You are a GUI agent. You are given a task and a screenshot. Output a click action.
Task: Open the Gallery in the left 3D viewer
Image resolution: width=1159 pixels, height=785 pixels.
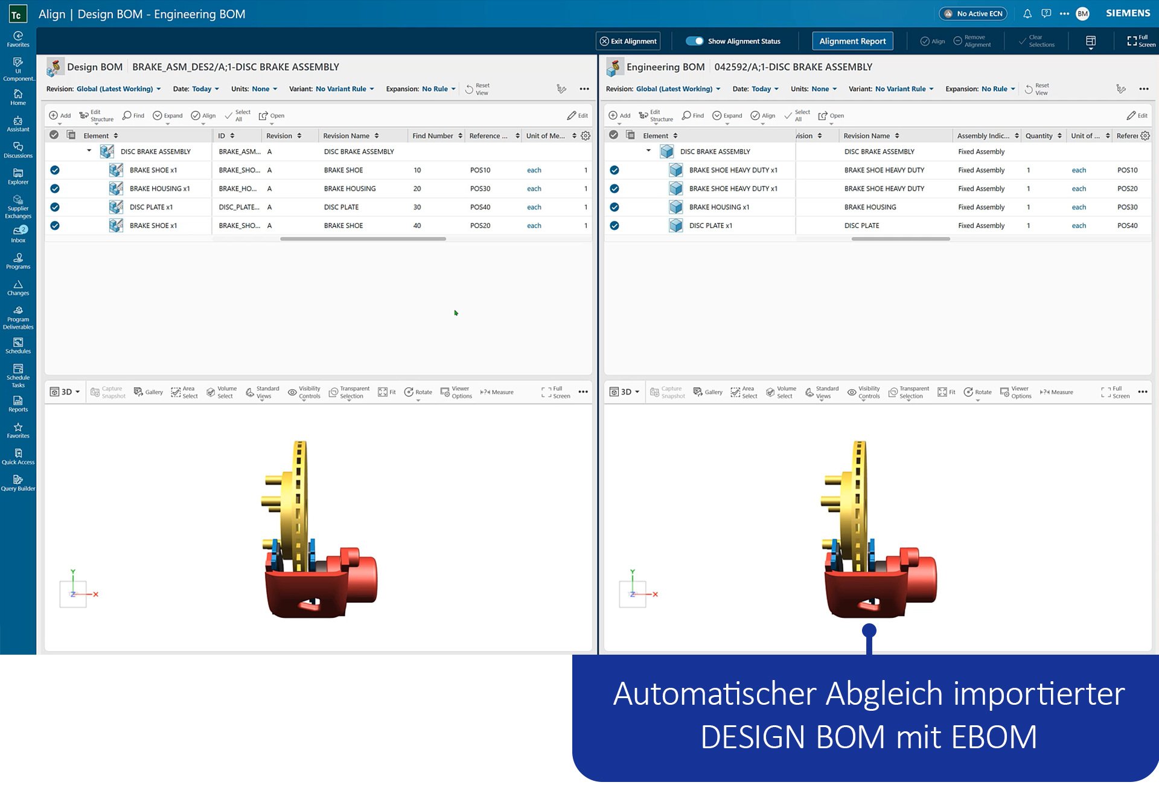point(148,392)
